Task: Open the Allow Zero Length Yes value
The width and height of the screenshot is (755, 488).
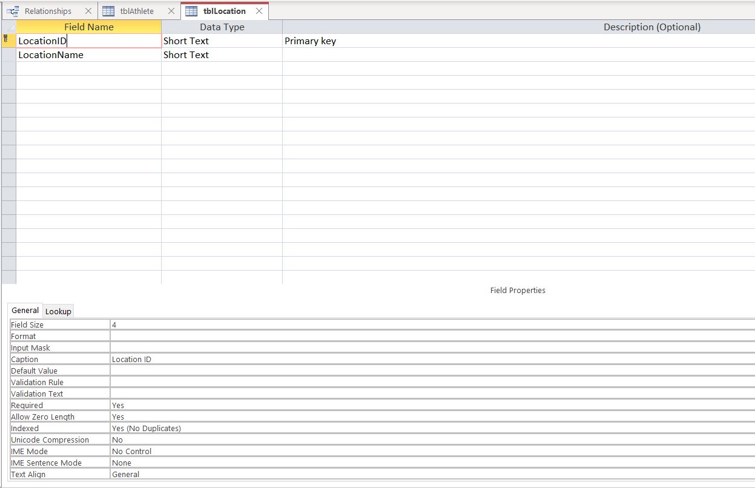Action: (432, 417)
